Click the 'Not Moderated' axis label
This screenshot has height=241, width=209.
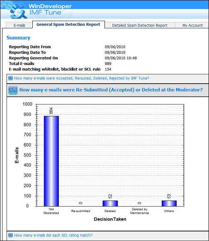coord(51,211)
